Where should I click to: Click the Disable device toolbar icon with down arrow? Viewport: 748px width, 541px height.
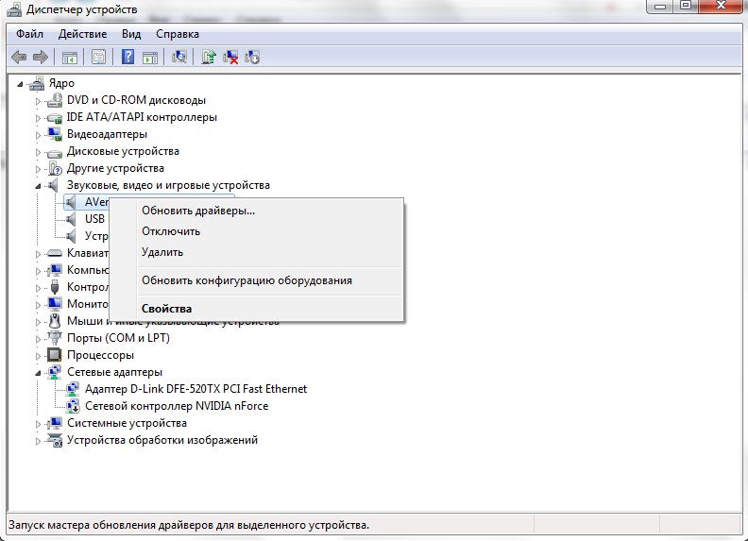coord(252,58)
